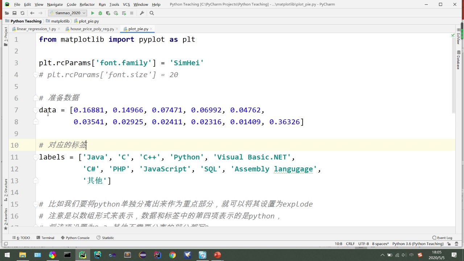Open the line ending selector CRLF
The width and height of the screenshot is (464, 261).
350,244
